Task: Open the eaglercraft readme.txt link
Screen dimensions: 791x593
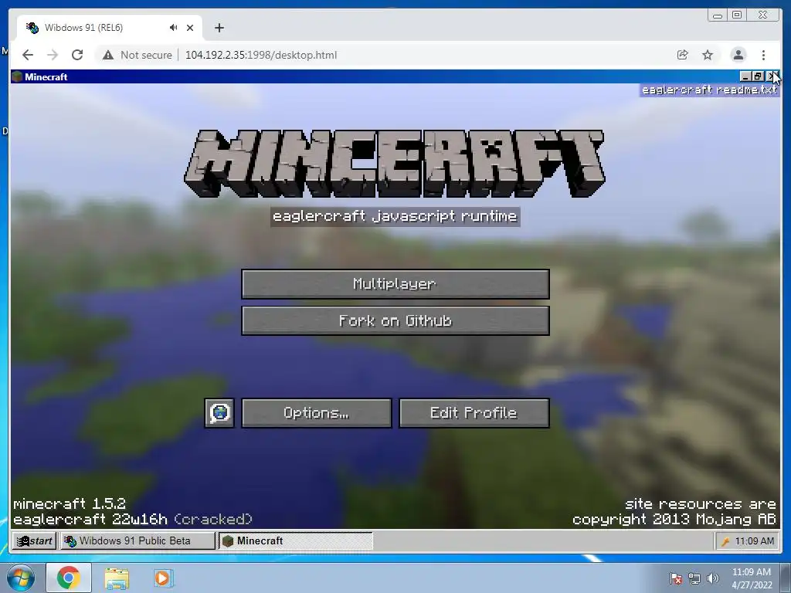Action: pos(709,90)
